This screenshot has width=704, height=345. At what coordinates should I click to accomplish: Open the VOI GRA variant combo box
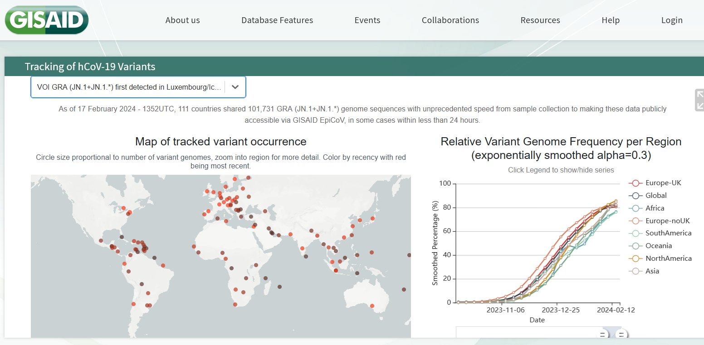[129, 87]
